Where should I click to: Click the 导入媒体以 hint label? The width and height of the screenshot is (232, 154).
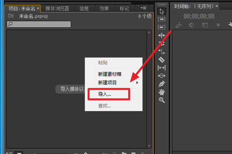(70, 89)
